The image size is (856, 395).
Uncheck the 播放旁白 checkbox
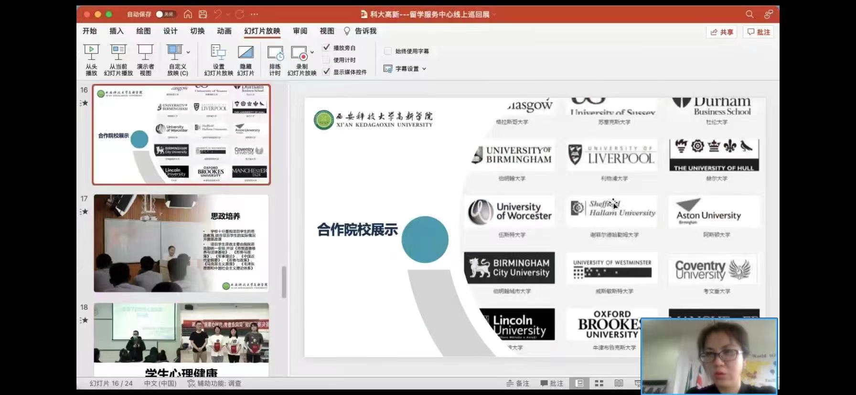(326, 48)
